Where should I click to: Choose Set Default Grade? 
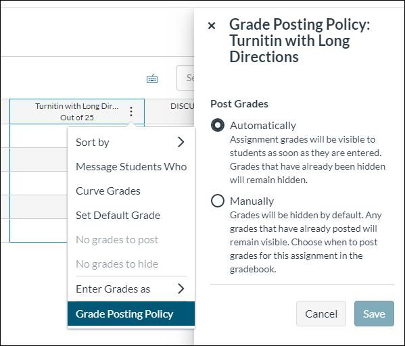131,216
